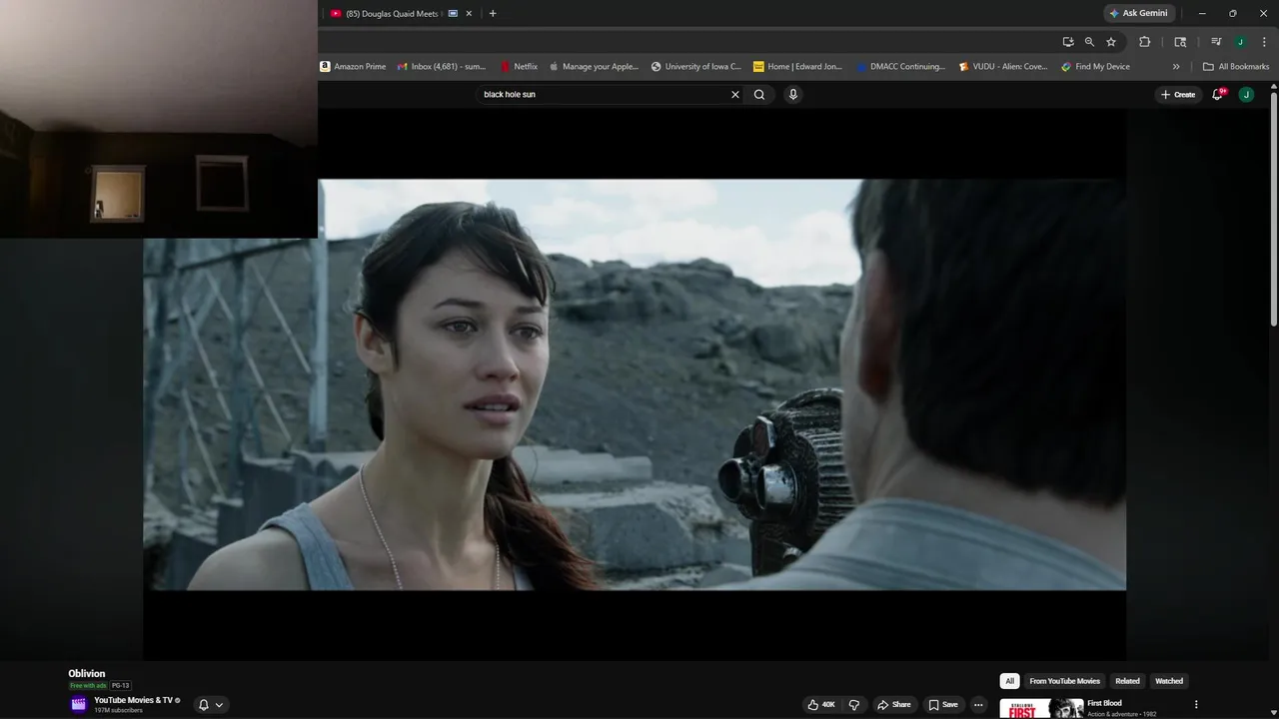The width and height of the screenshot is (1279, 719).
Task: Select the Related filter chip
Action: coord(1127,681)
